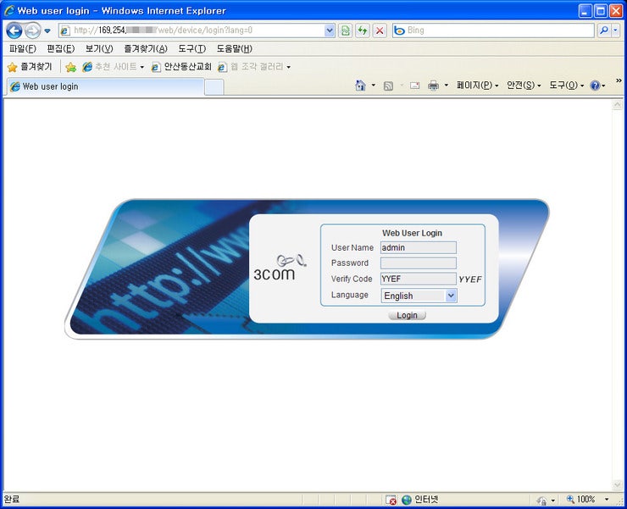Click the 100% zoom level button
The height and width of the screenshot is (509, 627).
(x=581, y=500)
